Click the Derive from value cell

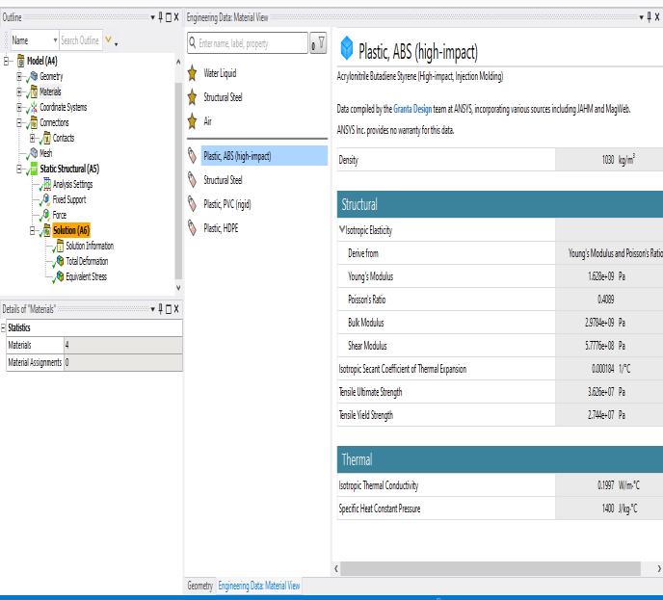tap(609, 253)
